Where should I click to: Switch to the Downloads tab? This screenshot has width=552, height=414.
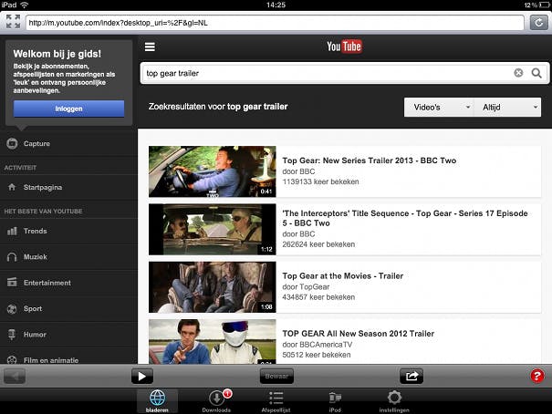pyautogui.click(x=216, y=401)
